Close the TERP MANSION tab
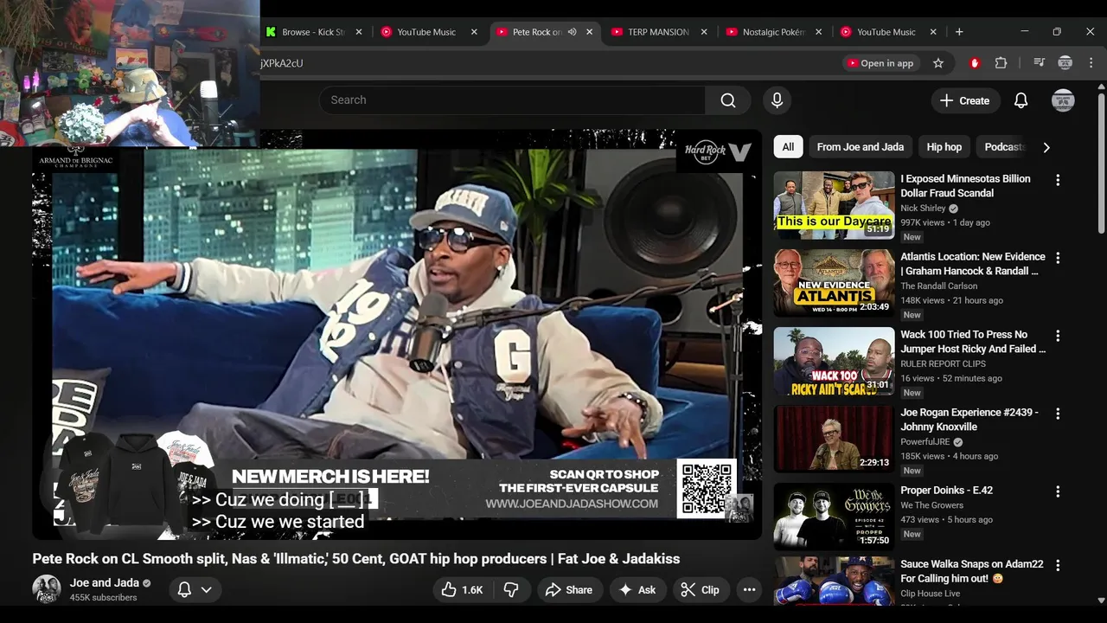 tap(704, 32)
